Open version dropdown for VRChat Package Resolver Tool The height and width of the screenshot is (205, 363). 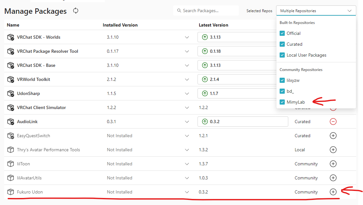[187, 51]
